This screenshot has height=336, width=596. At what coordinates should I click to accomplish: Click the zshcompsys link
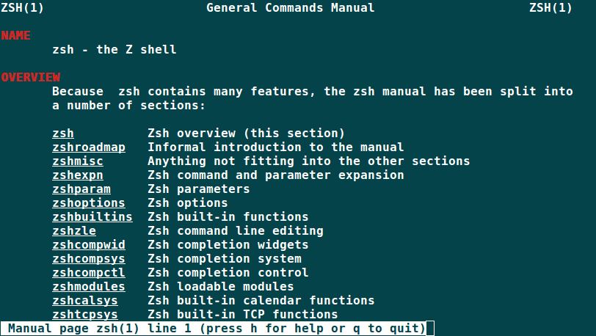[x=89, y=259]
